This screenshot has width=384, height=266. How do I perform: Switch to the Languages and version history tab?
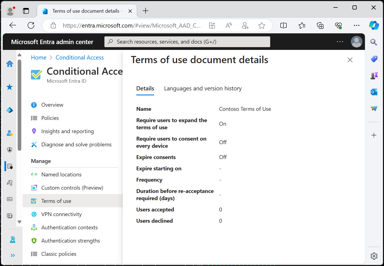pos(203,88)
